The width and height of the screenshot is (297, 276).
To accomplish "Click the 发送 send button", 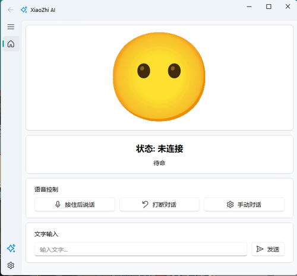I will (268, 249).
